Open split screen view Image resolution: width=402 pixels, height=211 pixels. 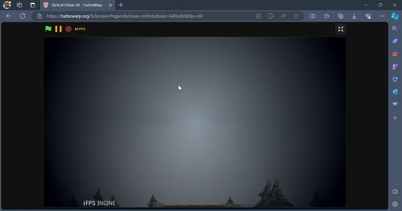point(313,16)
